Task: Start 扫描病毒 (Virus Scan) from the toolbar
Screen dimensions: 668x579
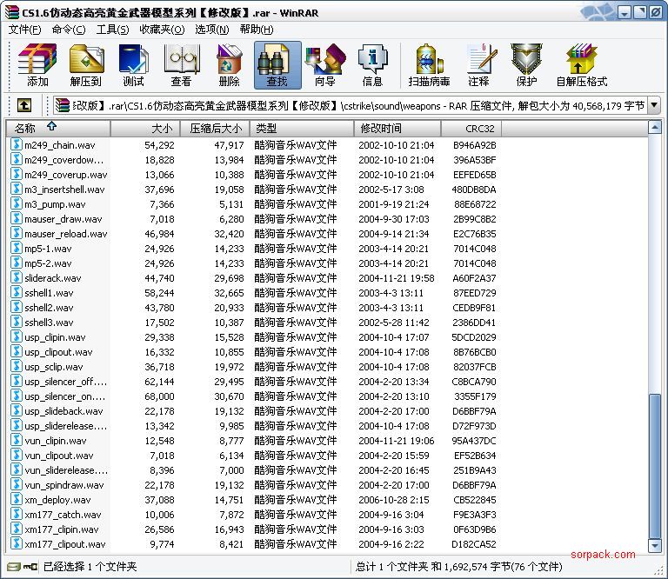Action: [429, 65]
